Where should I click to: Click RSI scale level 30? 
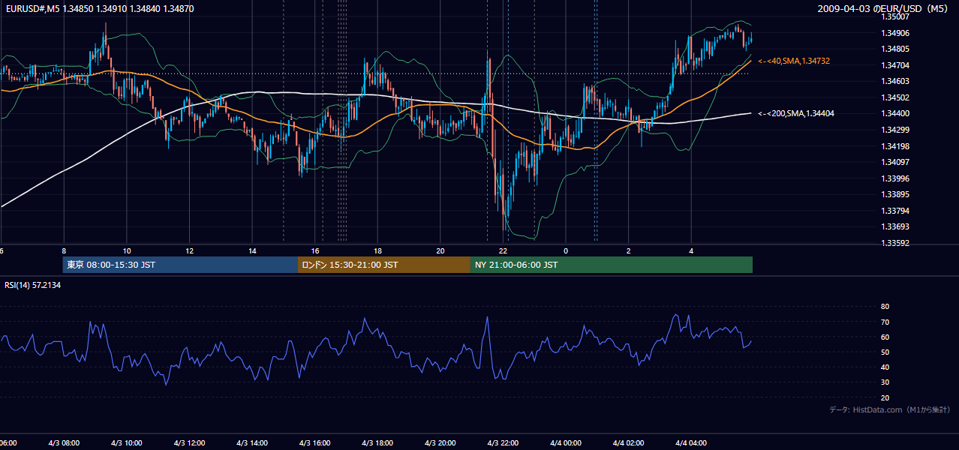885,382
